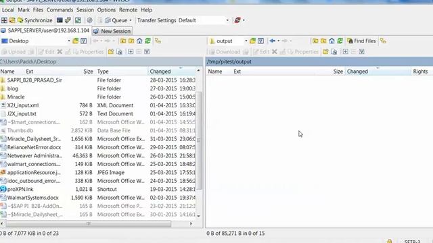
Task: Create new folder in remote panel
Action: (x=325, y=52)
